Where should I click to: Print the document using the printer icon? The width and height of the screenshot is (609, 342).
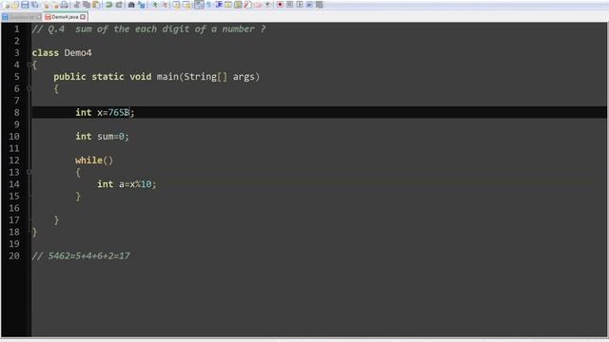click(65, 5)
